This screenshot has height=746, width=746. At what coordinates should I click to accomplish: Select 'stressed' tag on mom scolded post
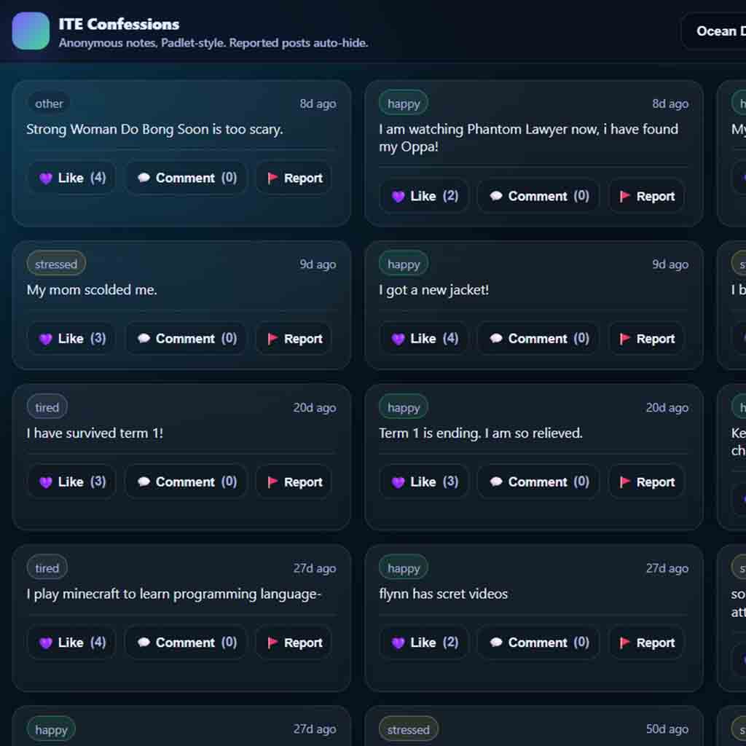click(x=56, y=264)
